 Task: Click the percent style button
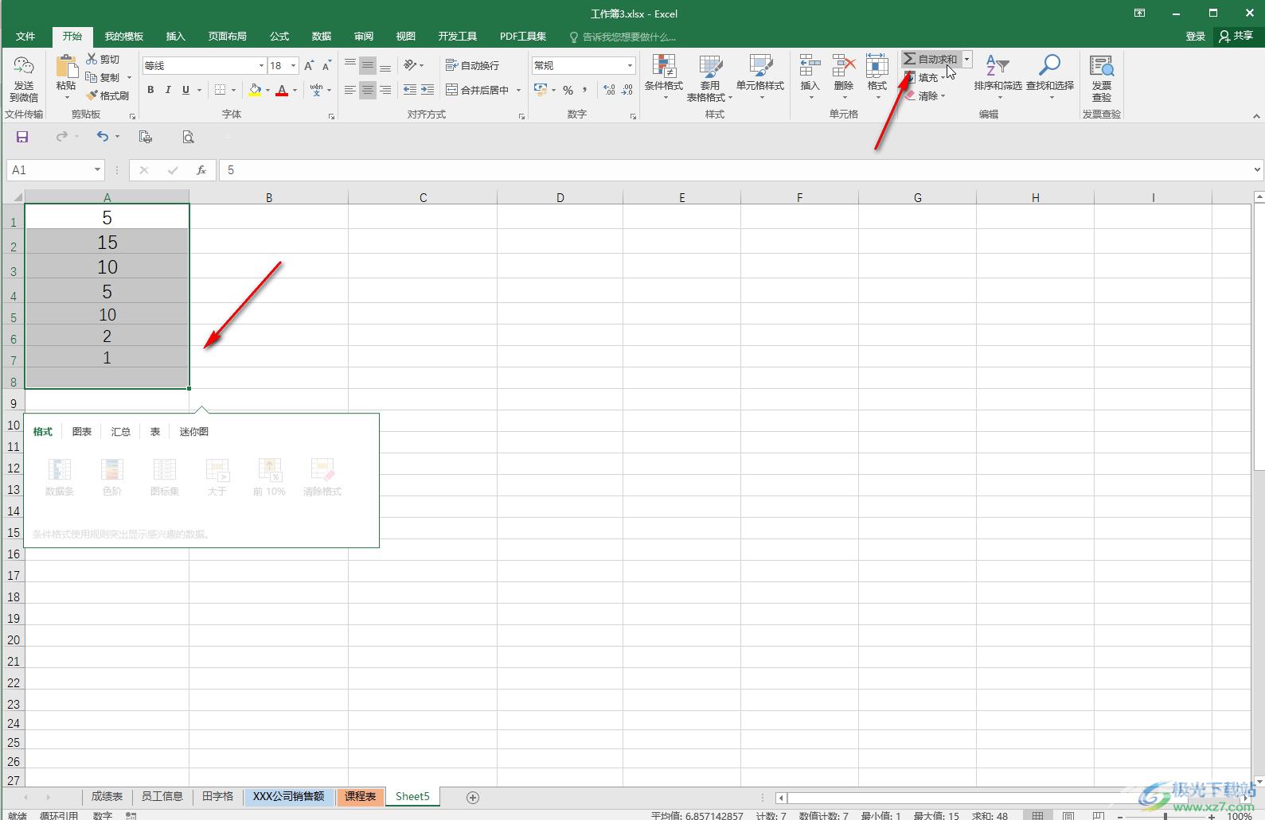568,90
